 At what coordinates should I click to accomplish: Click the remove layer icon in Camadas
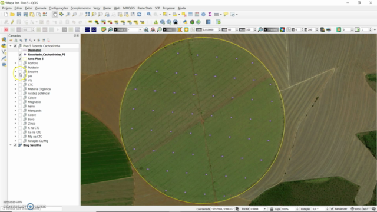pos(48,41)
